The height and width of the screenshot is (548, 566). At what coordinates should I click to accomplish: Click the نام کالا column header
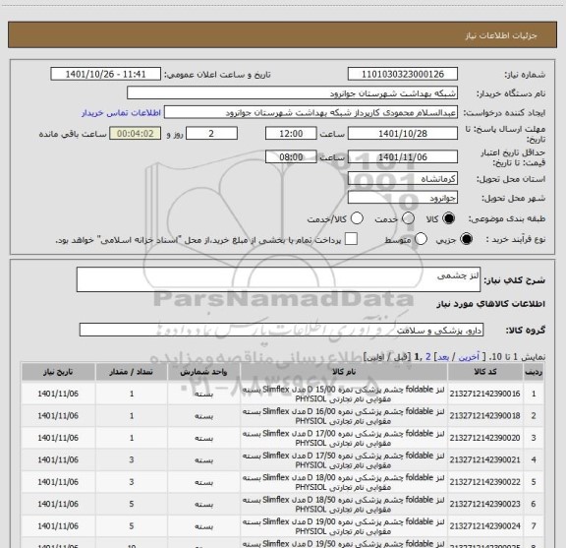point(344,372)
